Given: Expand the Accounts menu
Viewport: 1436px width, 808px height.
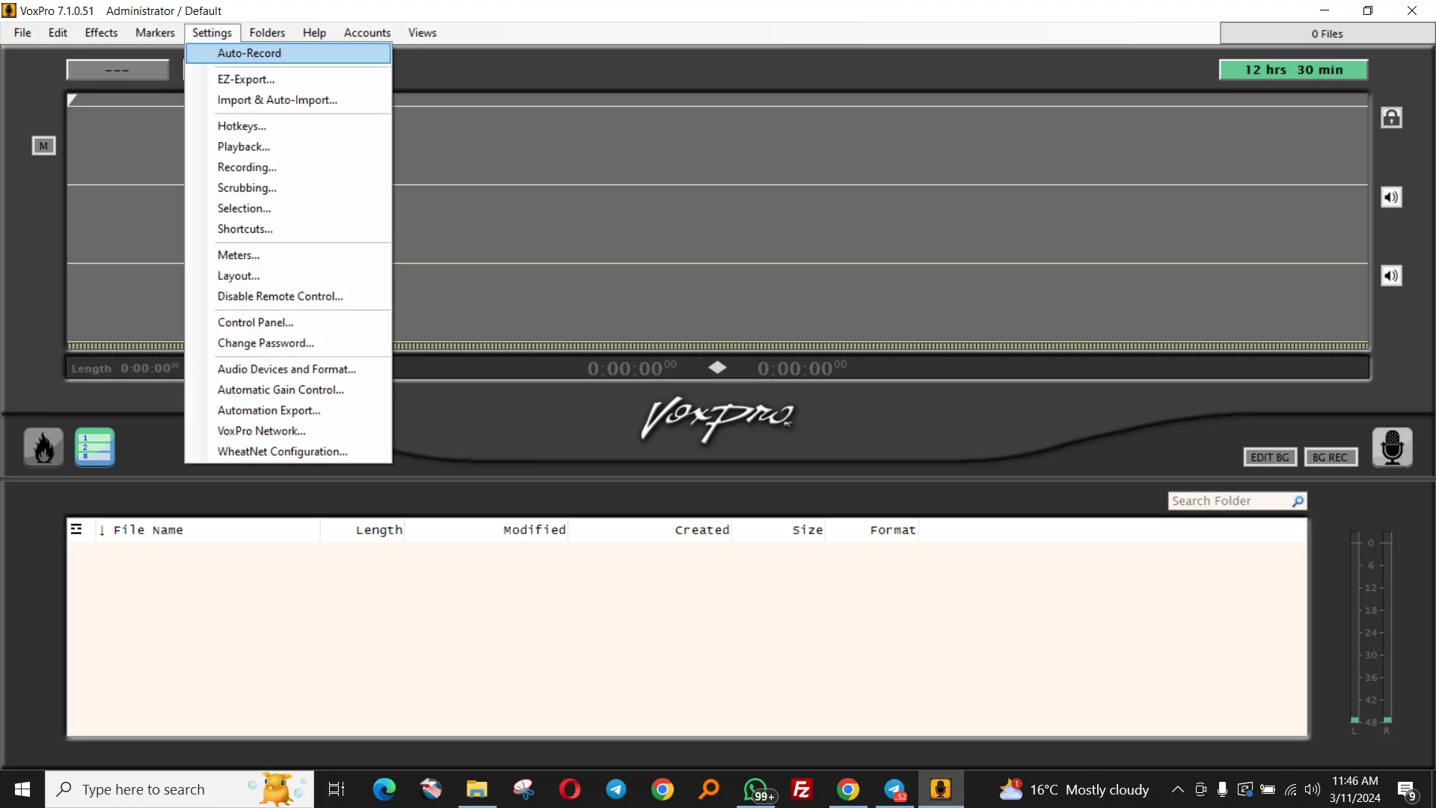Looking at the screenshot, I should pyautogui.click(x=366, y=33).
